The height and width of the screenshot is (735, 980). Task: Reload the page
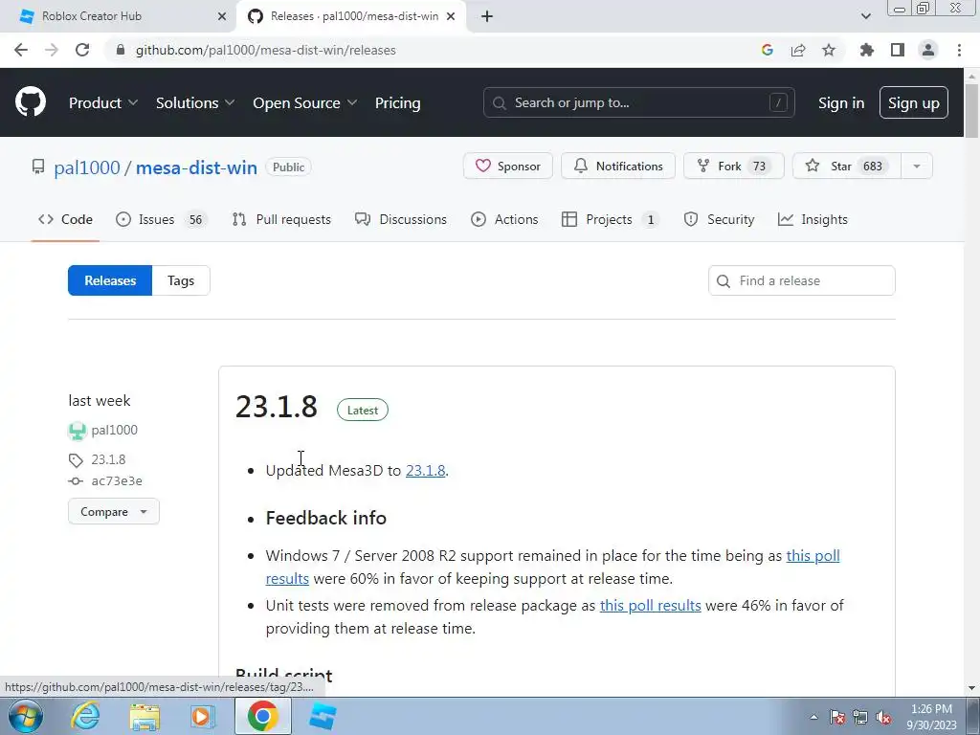(82, 50)
